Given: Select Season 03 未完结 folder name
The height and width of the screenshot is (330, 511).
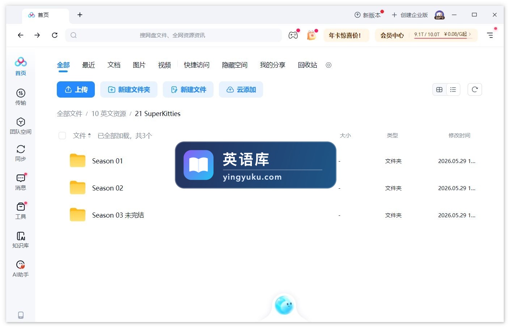Looking at the screenshot, I should tap(118, 215).
